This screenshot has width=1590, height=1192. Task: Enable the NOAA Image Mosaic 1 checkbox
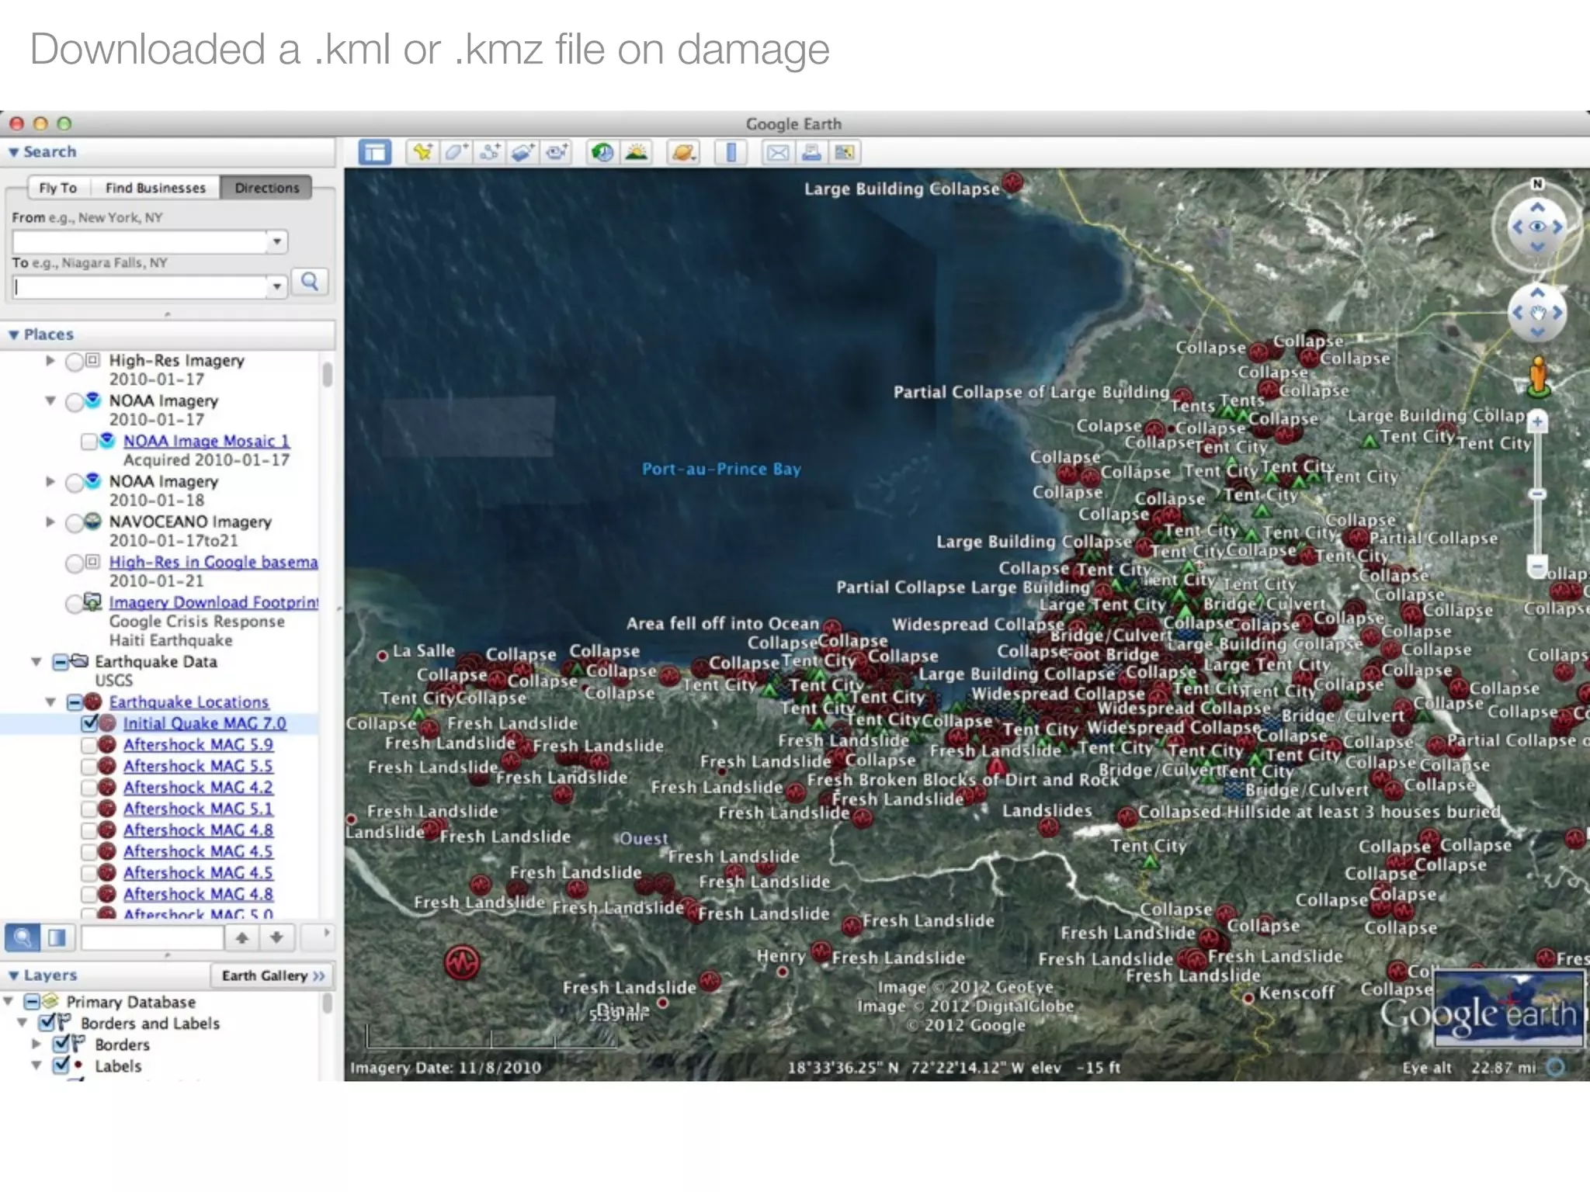pos(89,442)
